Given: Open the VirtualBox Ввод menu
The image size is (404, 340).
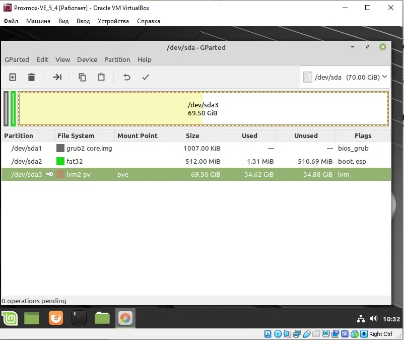Looking at the screenshot, I should (83, 21).
